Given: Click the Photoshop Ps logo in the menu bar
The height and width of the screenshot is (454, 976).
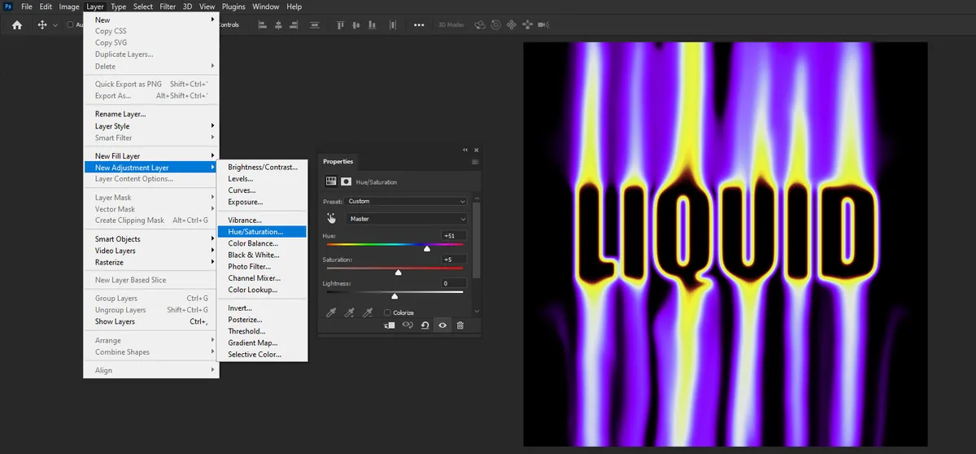Looking at the screenshot, I should [x=7, y=7].
